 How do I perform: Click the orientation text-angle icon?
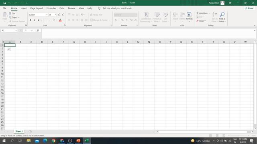[82, 15]
